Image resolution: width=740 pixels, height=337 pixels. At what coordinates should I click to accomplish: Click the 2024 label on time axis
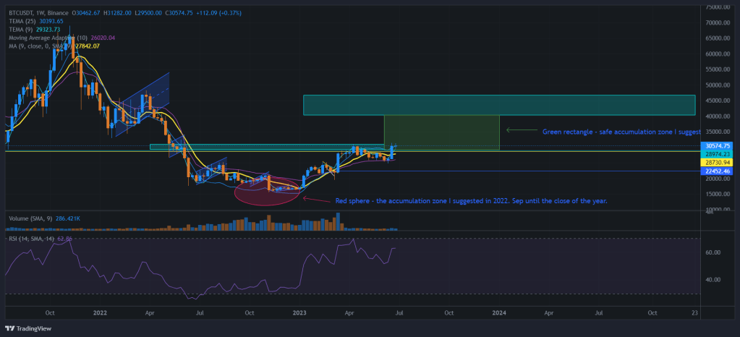(x=498, y=312)
